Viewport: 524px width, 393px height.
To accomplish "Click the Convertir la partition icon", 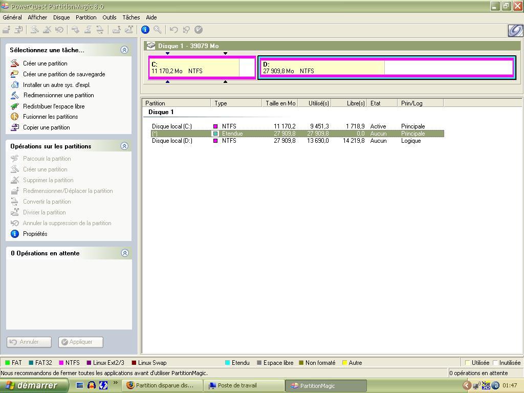I will [x=15, y=202].
